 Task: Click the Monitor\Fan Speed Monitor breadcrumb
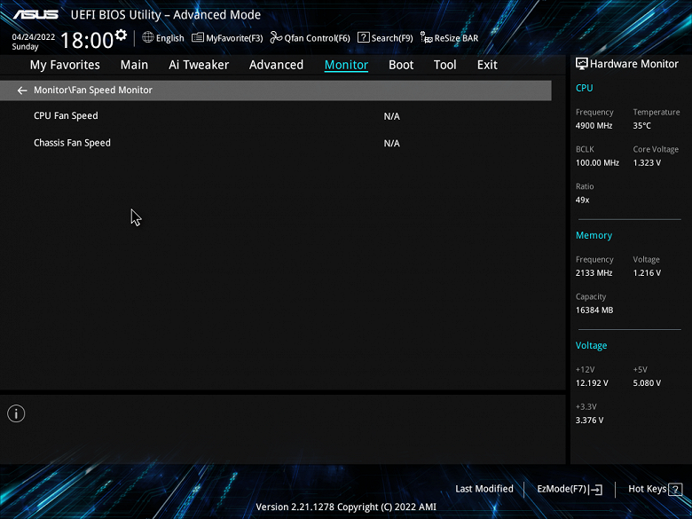(x=93, y=90)
